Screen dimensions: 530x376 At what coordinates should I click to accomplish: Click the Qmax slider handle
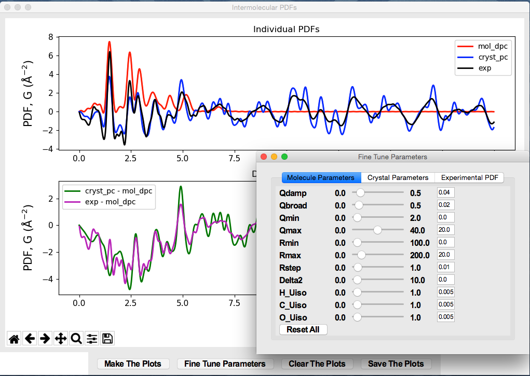coord(377,230)
